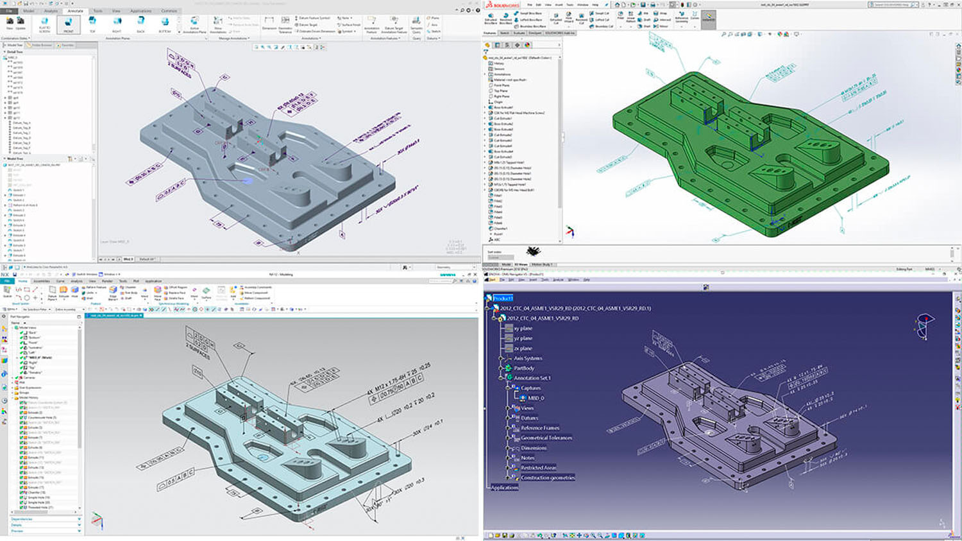Toggle the Cameras checkbox in NX navigator
The height and width of the screenshot is (541, 962).
pyautogui.click(x=17, y=377)
